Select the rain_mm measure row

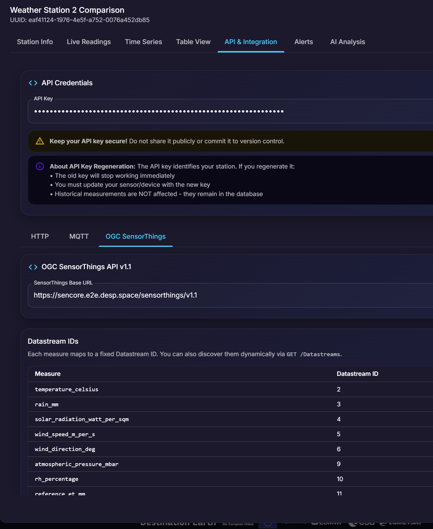tap(230, 404)
